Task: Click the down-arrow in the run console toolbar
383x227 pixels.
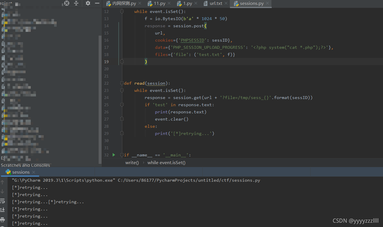Action: pyautogui.click(x=3, y=191)
